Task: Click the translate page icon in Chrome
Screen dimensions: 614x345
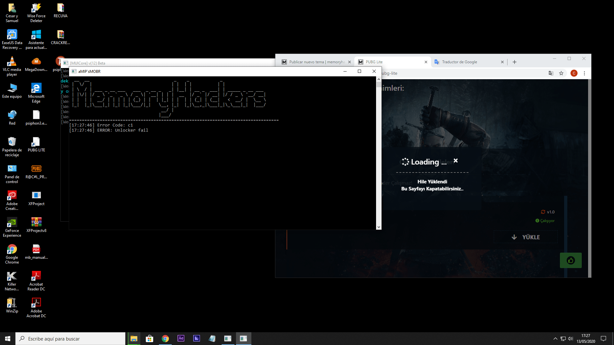Action: (551, 73)
